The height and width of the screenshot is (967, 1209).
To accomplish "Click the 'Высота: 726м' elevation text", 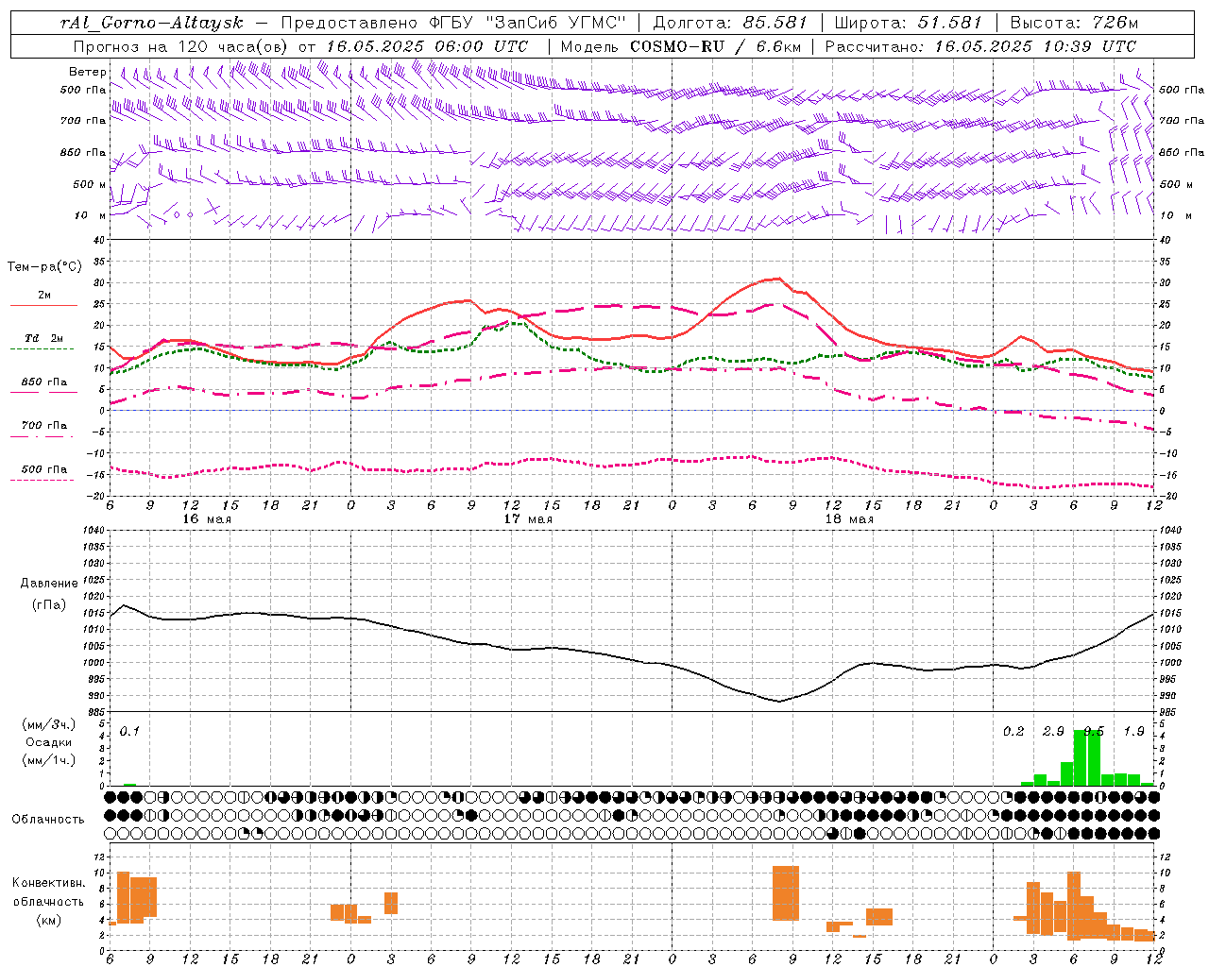I will coord(1074,23).
